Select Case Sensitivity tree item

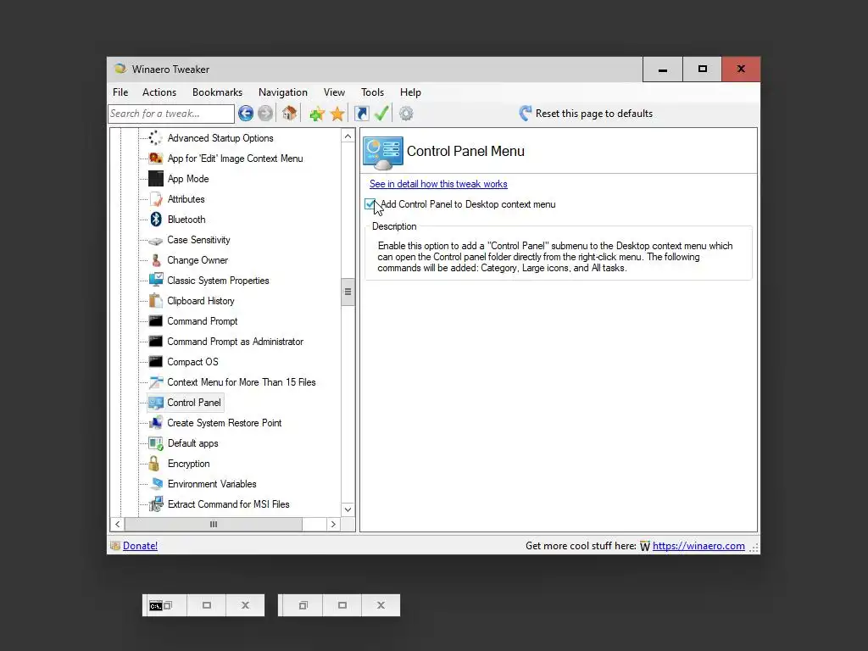pos(198,240)
